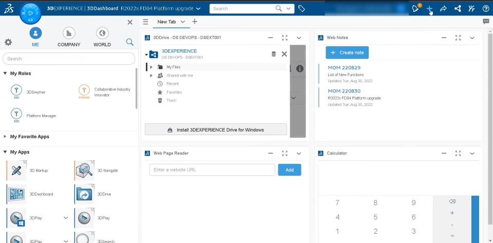
Task: Open 3DDrive widget menu chevron
Action: pyautogui.click(x=299, y=38)
